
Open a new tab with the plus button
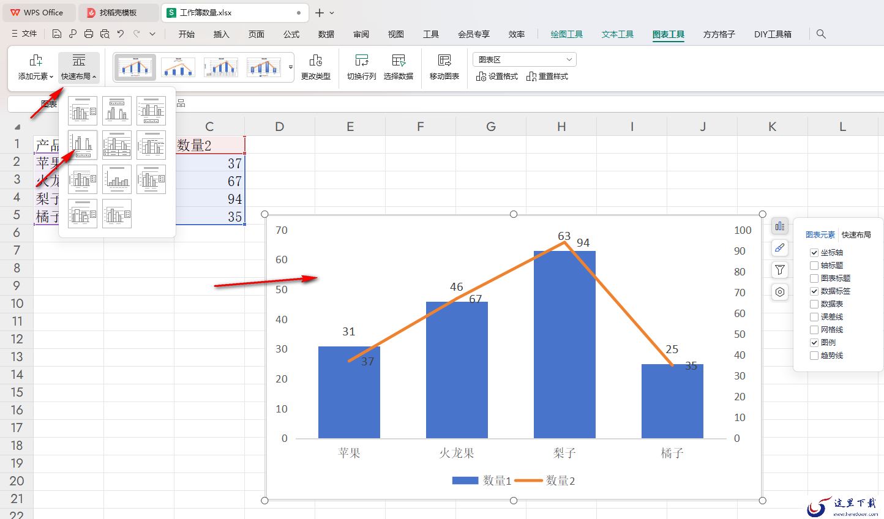pos(320,13)
